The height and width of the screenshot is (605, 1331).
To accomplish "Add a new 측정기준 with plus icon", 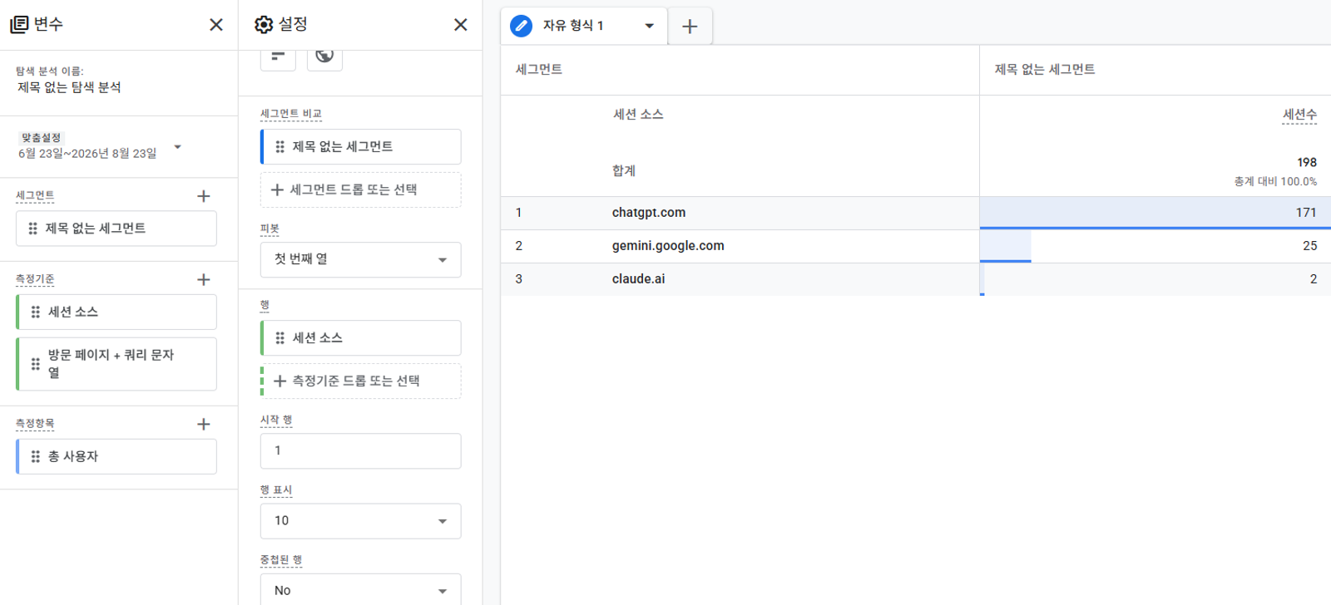I will 204,280.
